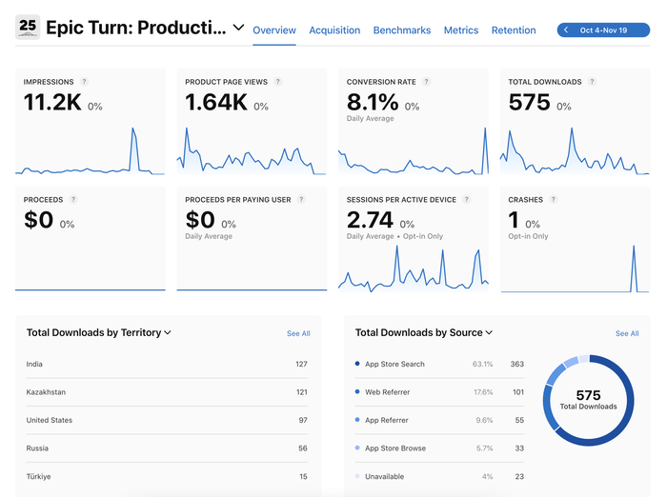The width and height of the screenshot is (667, 497).
Task: Click the 575 Total Downloads donut chart
Action: tap(588, 400)
